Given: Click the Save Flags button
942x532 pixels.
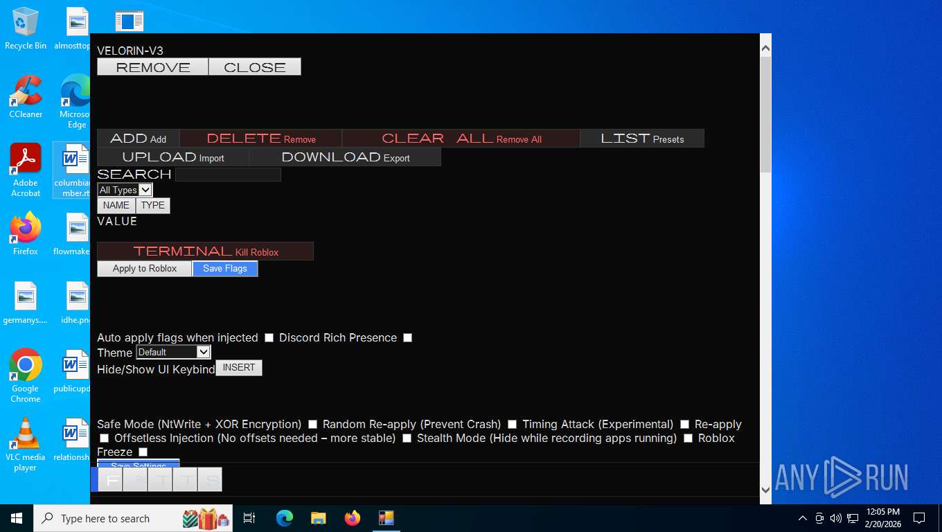Looking at the screenshot, I should pyautogui.click(x=225, y=268).
